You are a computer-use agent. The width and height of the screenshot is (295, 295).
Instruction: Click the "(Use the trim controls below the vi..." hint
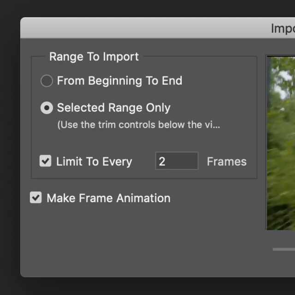pos(139,125)
